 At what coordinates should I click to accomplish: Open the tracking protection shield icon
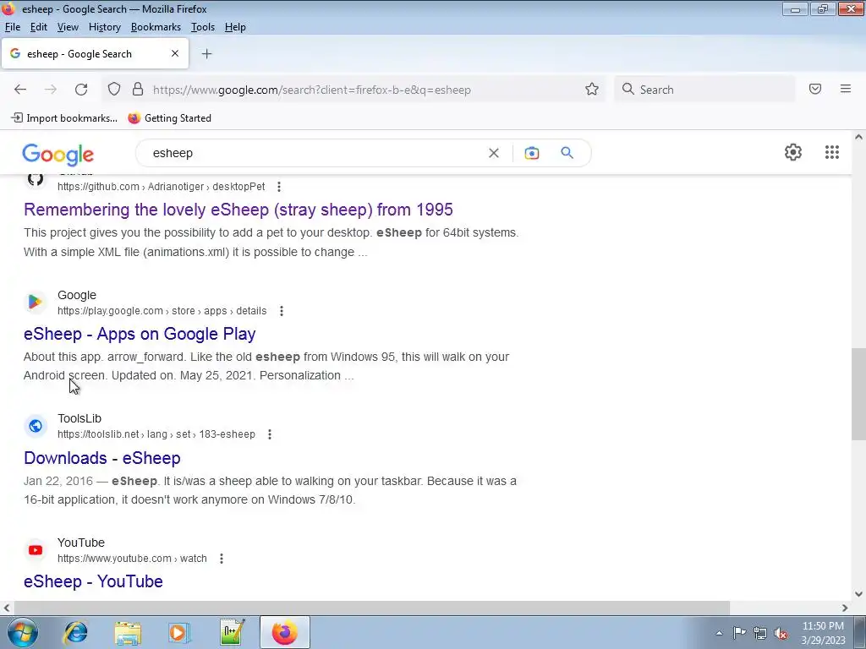click(x=114, y=90)
